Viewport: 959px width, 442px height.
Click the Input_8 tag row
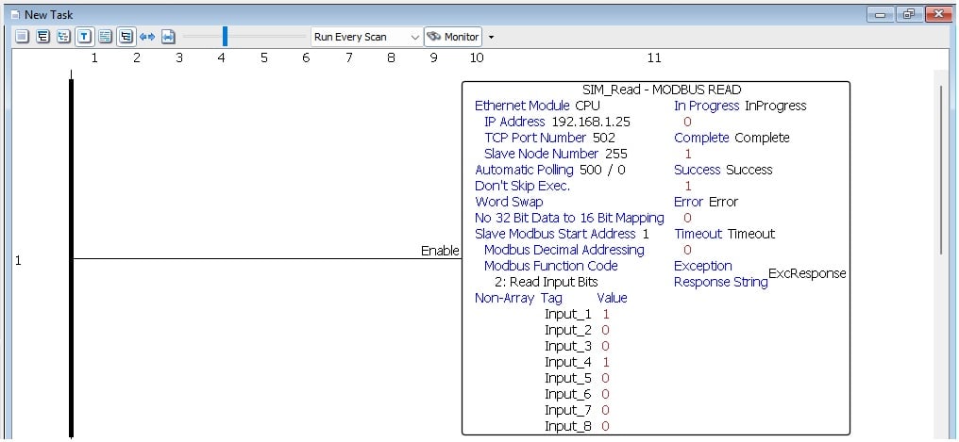(577, 426)
